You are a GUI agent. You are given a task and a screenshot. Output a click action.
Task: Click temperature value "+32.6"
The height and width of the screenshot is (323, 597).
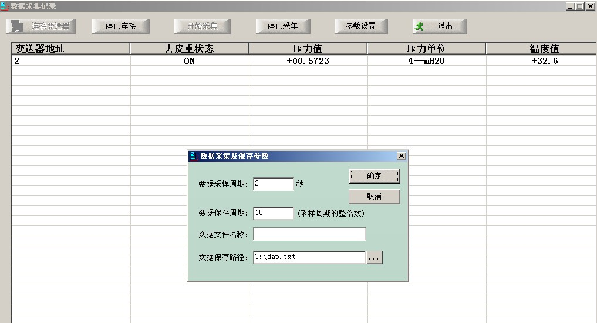(544, 61)
